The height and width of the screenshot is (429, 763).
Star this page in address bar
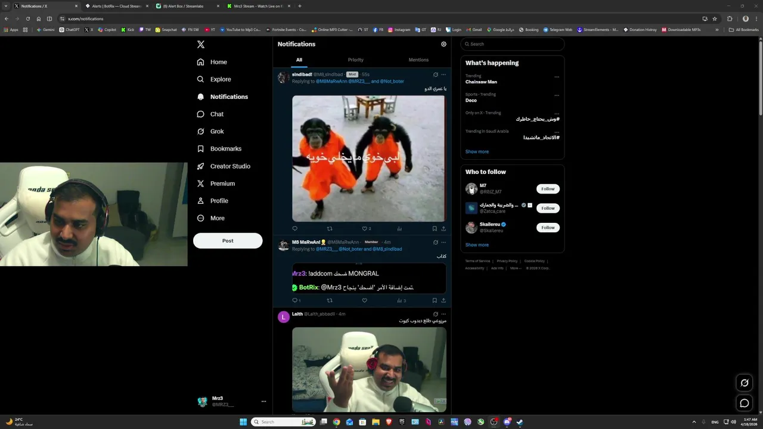tap(715, 18)
